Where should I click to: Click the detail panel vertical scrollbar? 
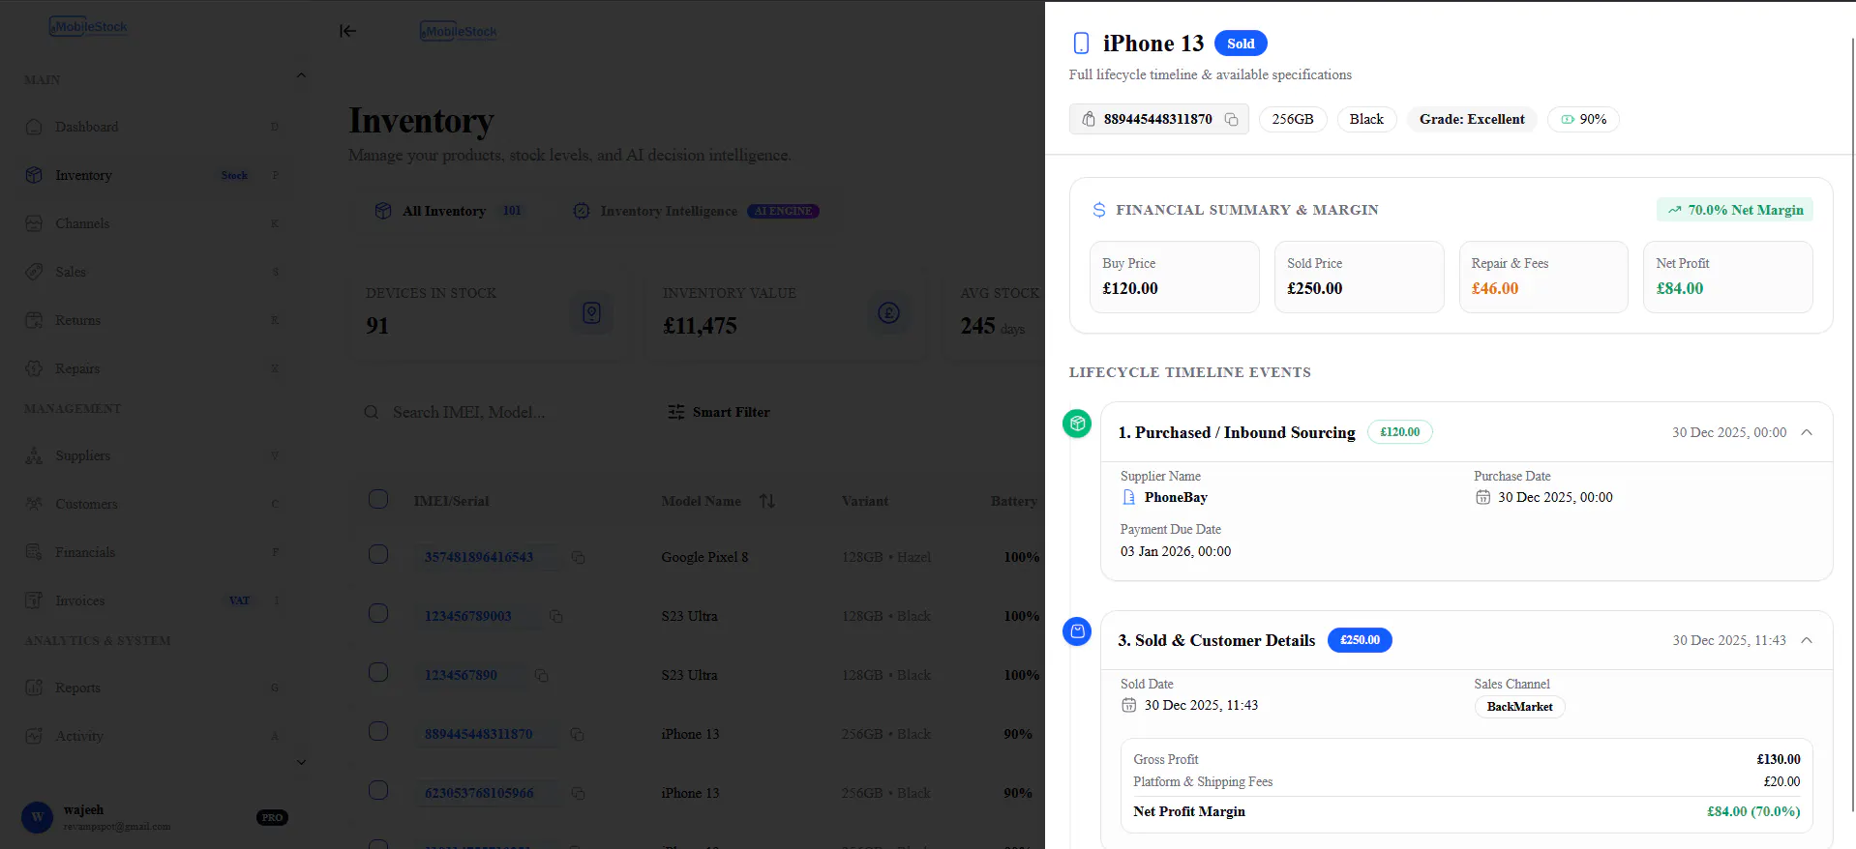1852,425
